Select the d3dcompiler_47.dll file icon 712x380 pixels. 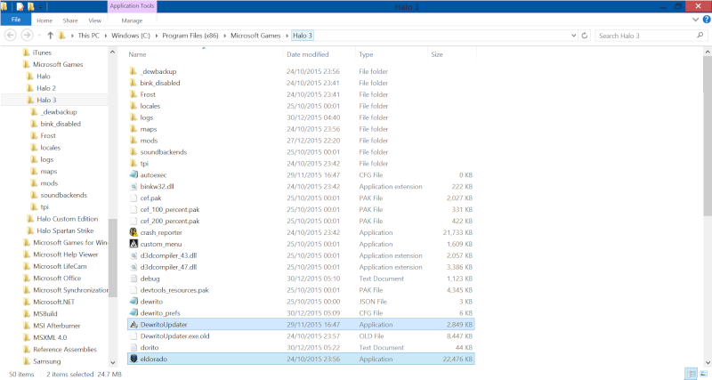[x=133, y=267]
